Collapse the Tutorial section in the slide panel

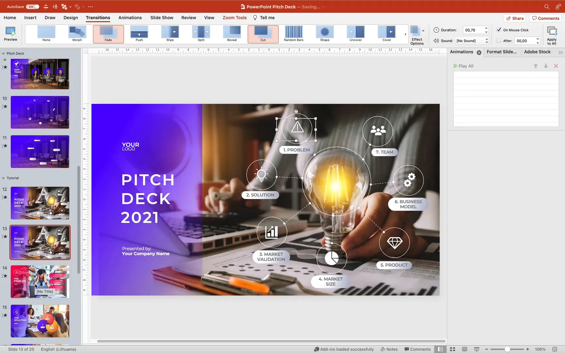[3, 178]
